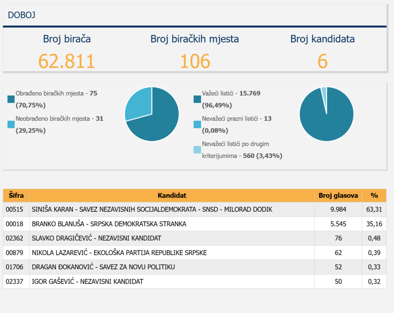Click the voter count number 62.811

click(67, 61)
